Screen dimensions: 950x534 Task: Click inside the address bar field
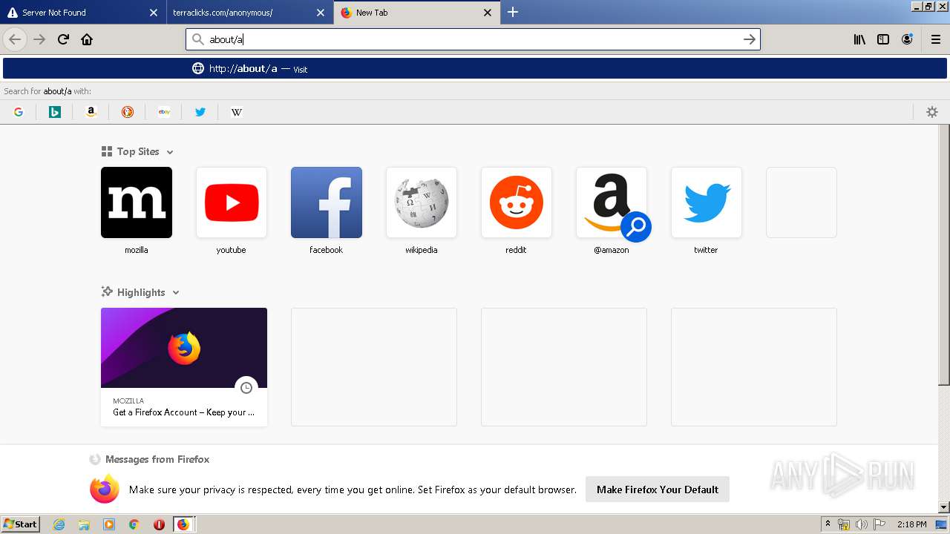(473, 39)
